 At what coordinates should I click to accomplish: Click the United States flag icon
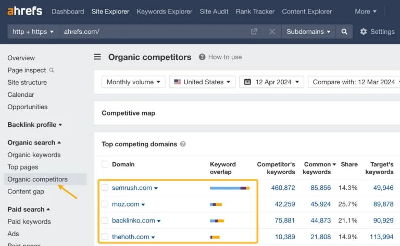point(177,82)
